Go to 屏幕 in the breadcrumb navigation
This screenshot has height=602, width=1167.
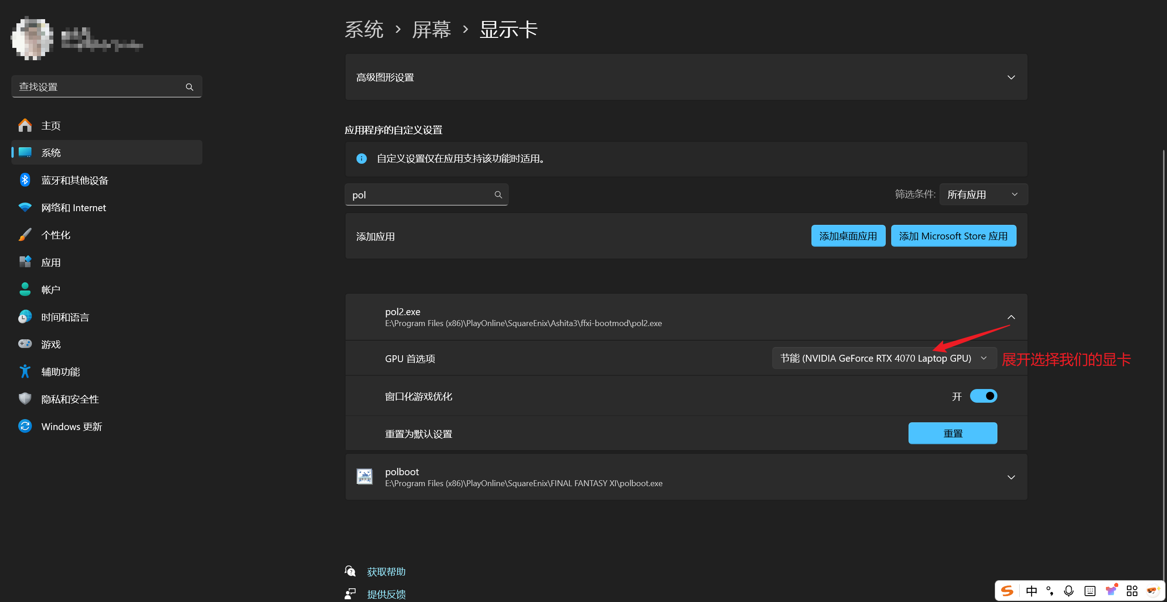click(x=431, y=29)
